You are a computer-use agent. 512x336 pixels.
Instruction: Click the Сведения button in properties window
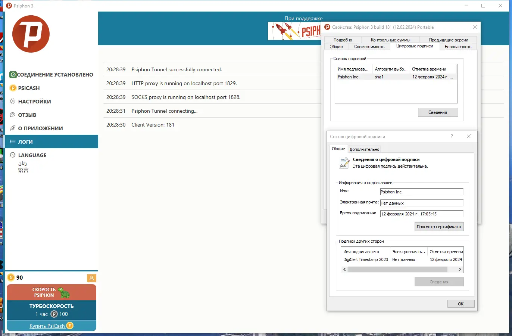[438, 112]
